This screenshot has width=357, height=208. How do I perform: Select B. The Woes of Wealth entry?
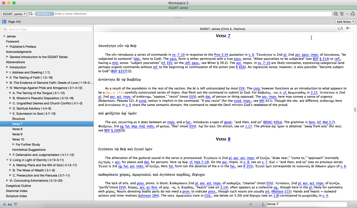point(34,170)
